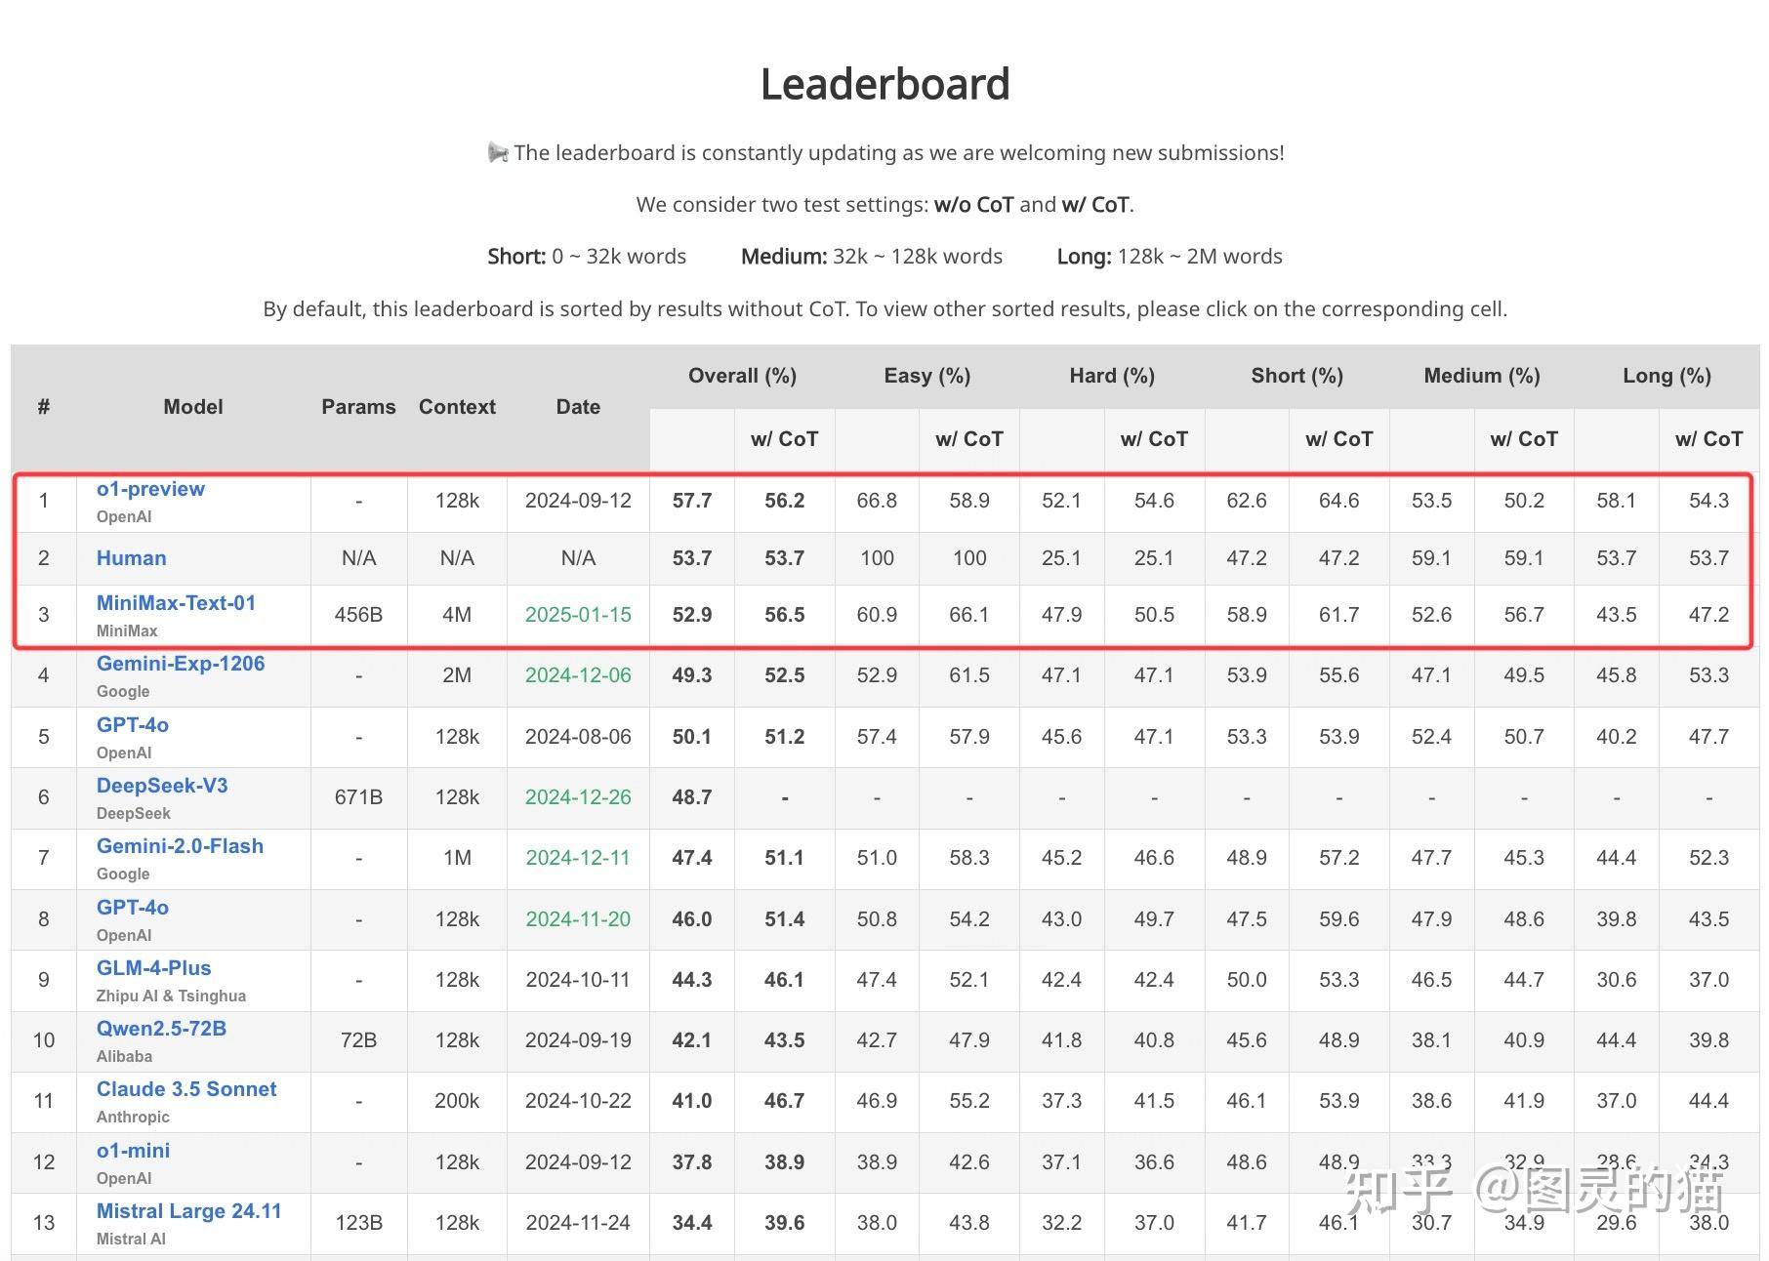Select the date 2025-01-15

(x=578, y=615)
